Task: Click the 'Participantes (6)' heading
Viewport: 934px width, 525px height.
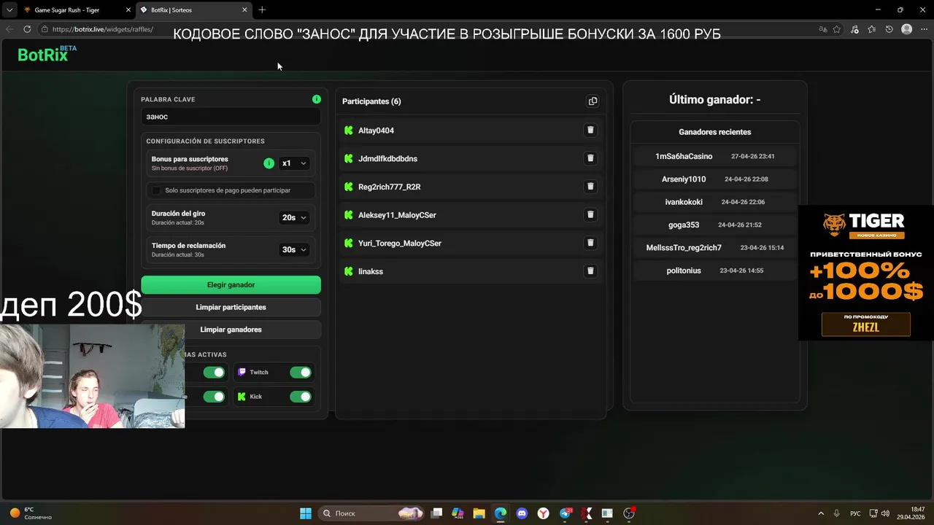Action: tap(371, 101)
